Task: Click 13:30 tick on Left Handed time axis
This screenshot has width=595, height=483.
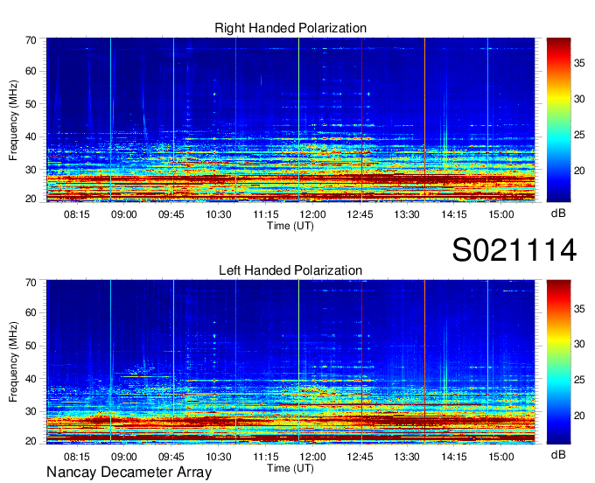Action: pos(407,456)
